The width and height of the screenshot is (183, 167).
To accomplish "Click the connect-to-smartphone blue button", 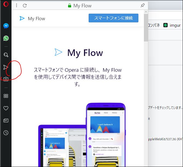I will pos(114,18).
